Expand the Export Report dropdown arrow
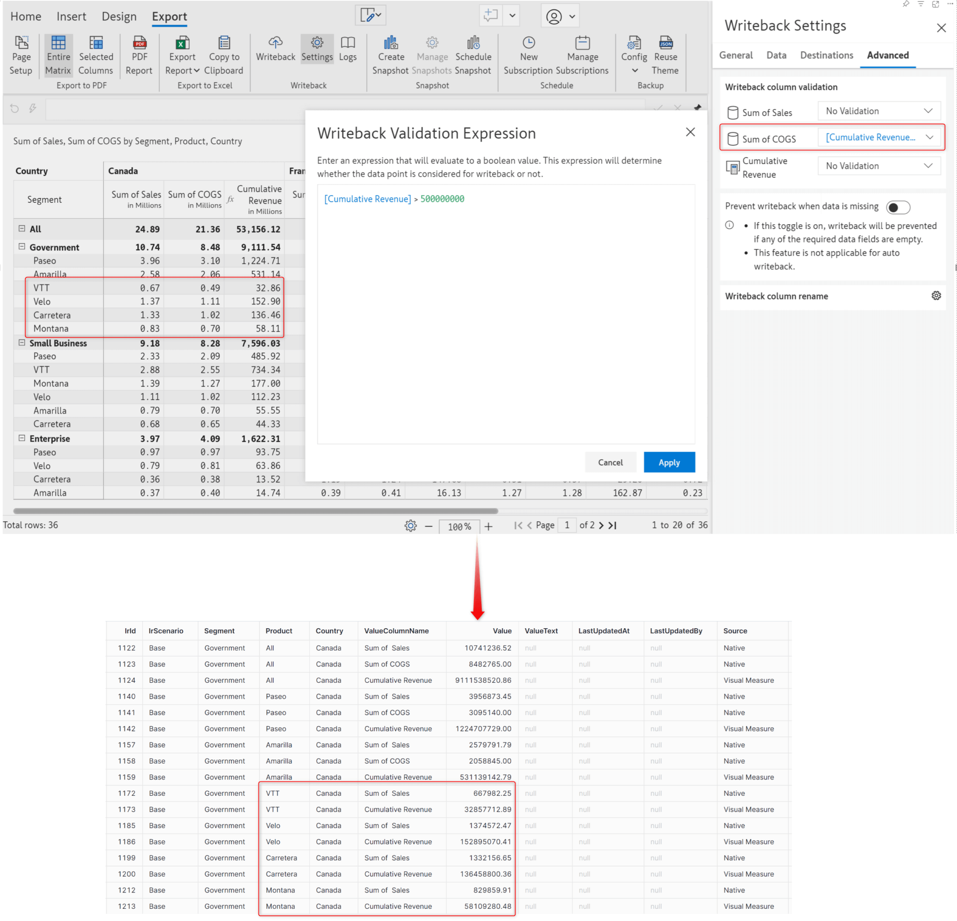957x921 pixels. click(x=197, y=71)
